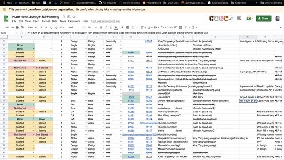Click the Undo arrow in the toolbar

[x=8, y=28]
